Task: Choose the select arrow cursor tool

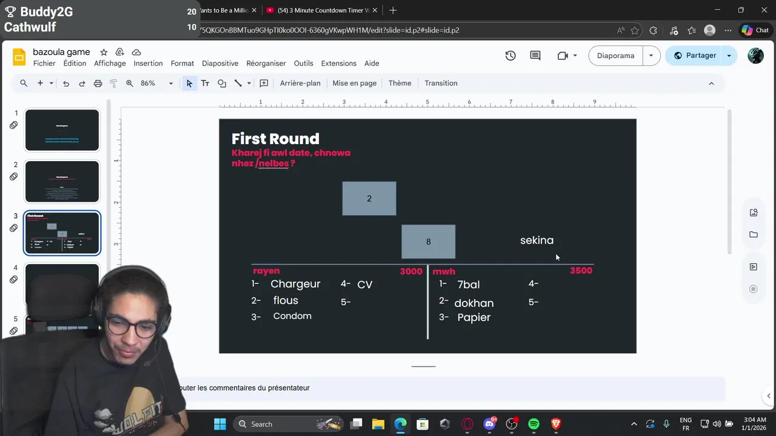Action: click(189, 83)
